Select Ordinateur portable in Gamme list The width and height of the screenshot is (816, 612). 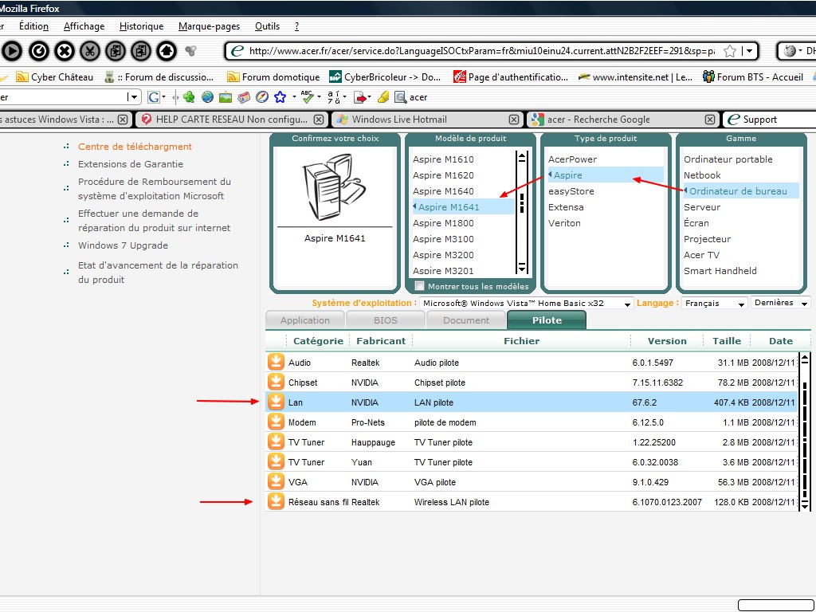pyautogui.click(x=728, y=159)
